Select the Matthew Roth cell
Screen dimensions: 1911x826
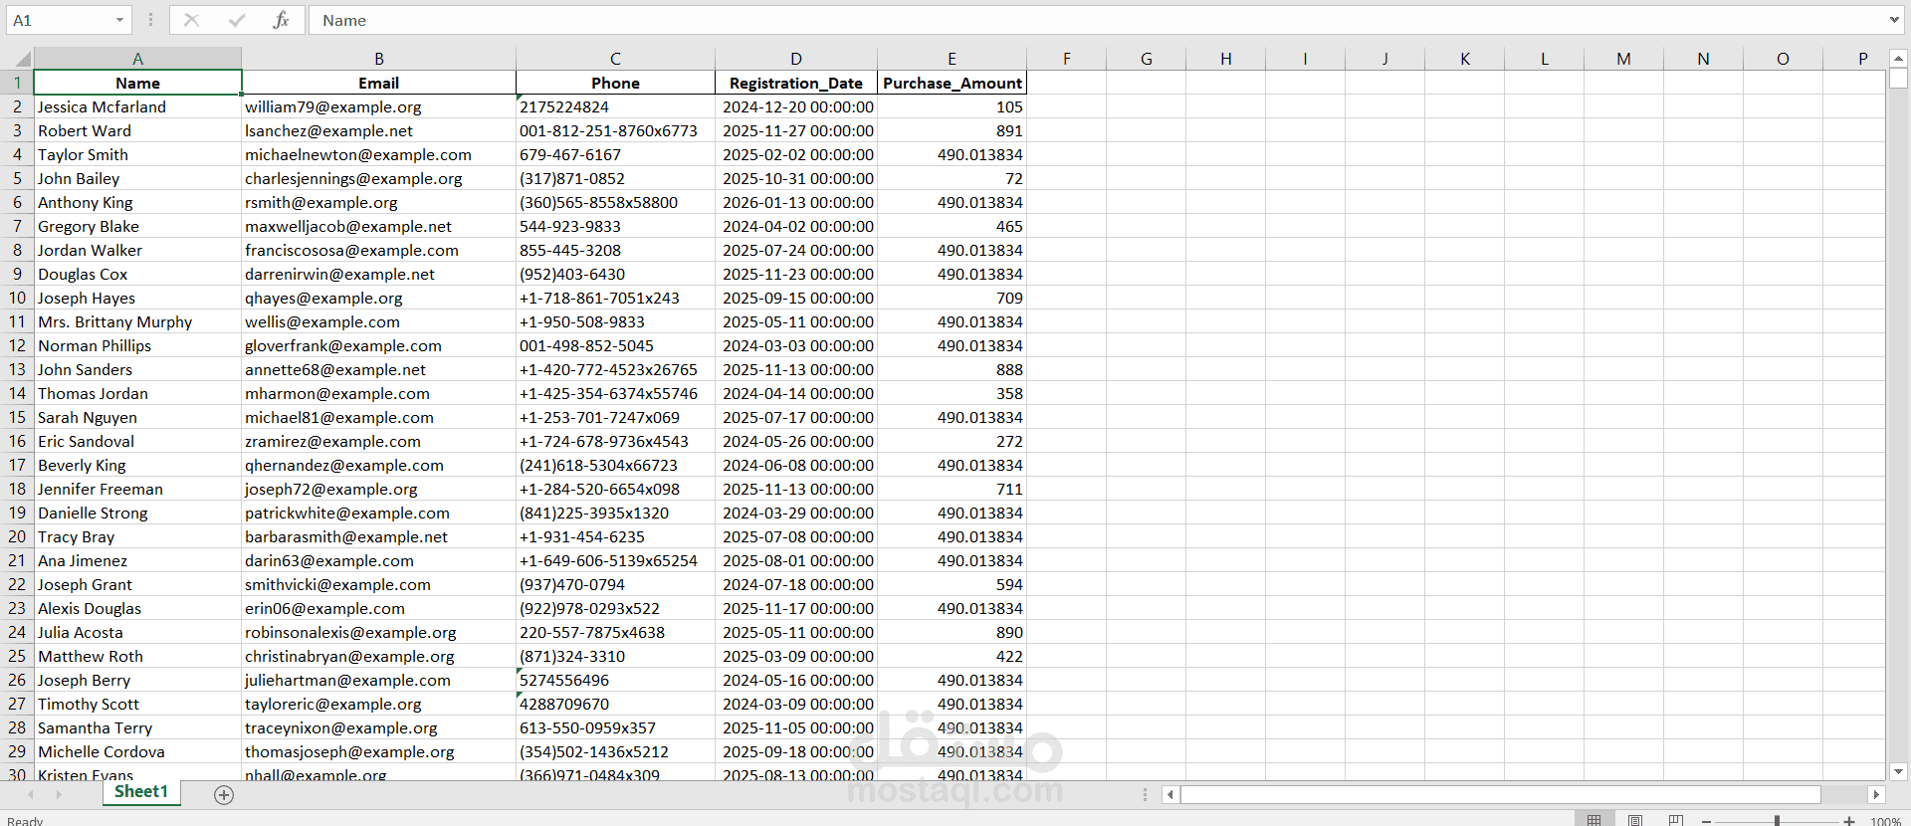137,656
